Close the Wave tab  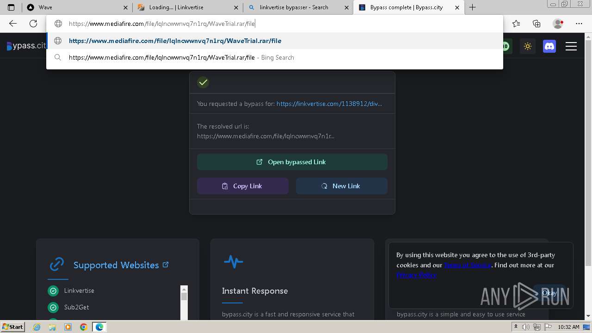click(x=125, y=7)
